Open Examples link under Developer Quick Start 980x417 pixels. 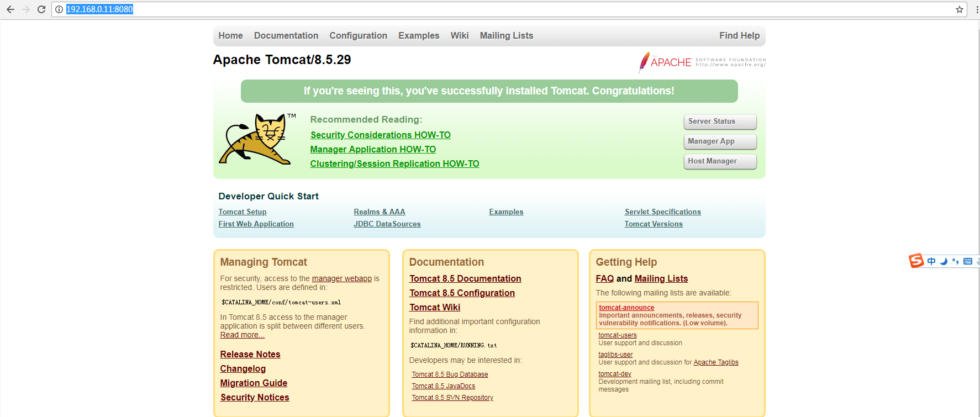click(506, 212)
